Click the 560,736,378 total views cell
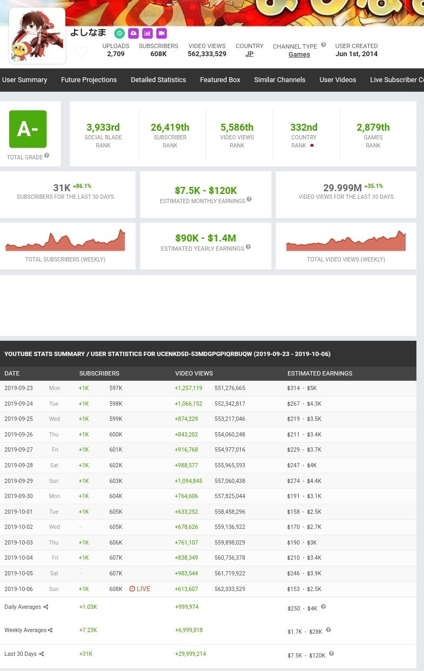Screen dimensions: 424x671 230,558
